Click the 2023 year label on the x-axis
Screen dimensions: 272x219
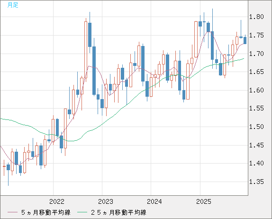(x=106, y=201)
